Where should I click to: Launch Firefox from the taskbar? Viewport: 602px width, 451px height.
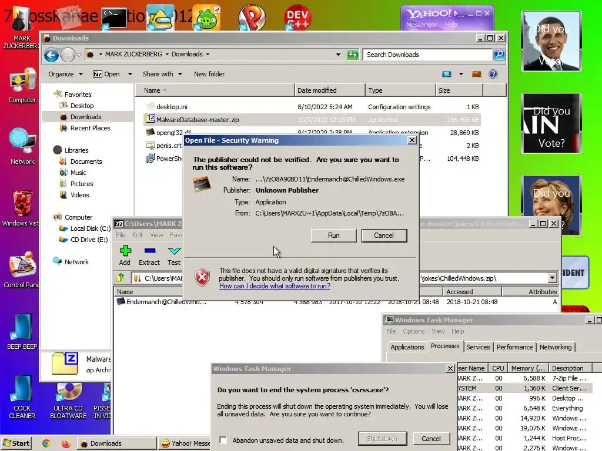tap(66, 444)
